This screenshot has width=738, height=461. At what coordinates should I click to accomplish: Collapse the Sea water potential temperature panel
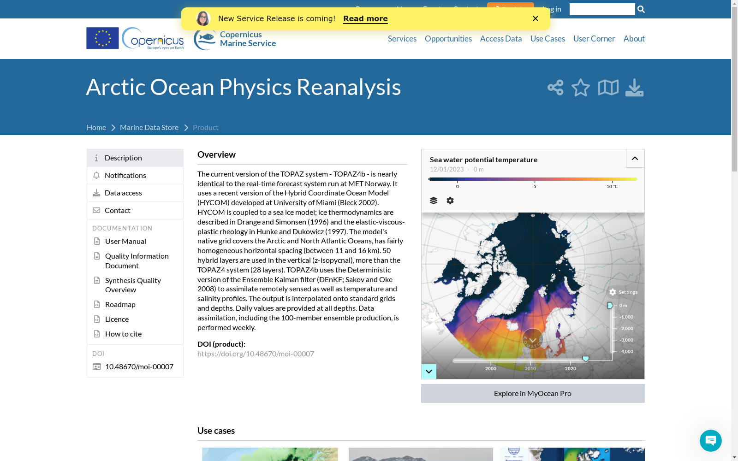coord(635,159)
